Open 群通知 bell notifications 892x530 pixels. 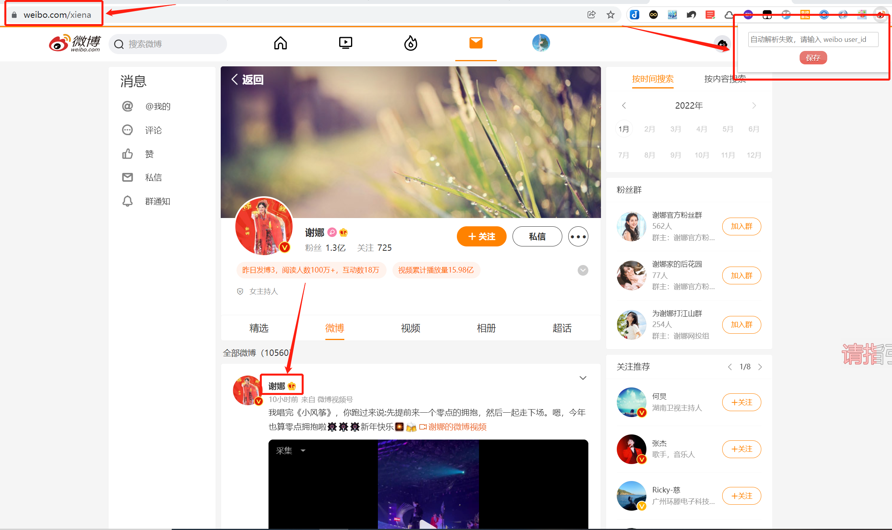click(128, 201)
